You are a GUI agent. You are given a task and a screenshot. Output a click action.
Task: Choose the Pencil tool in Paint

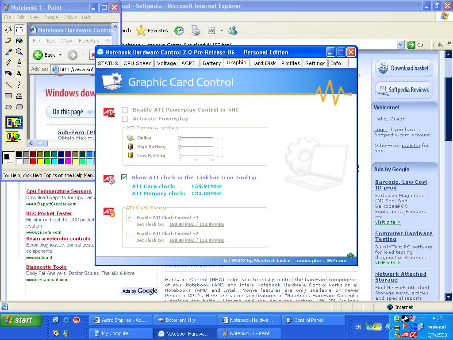[8, 63]
